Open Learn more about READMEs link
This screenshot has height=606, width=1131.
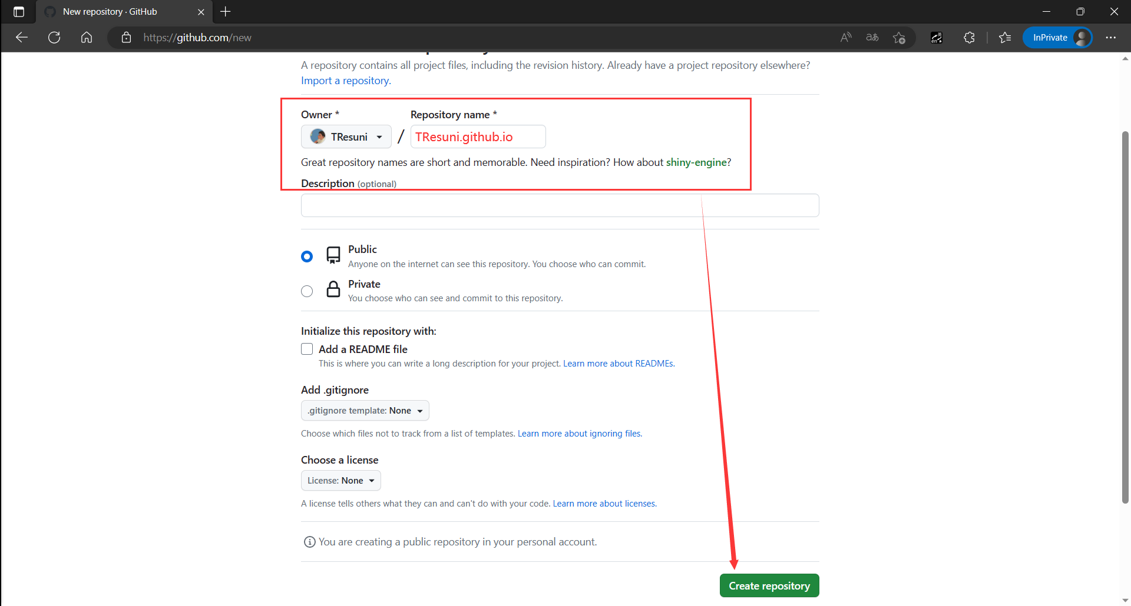pyautogui.click(x=619, y=364)
